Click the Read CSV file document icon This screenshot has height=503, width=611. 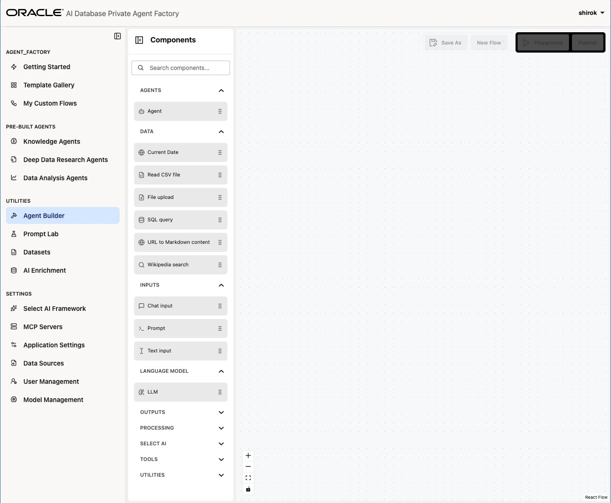(142, 175)
